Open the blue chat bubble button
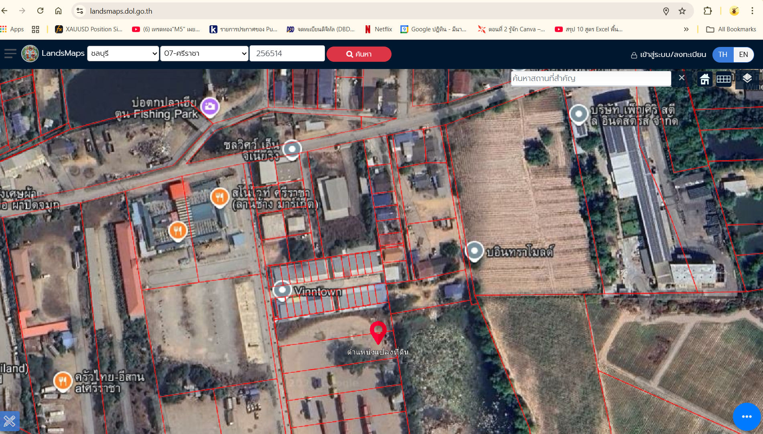 coord(747,417)
